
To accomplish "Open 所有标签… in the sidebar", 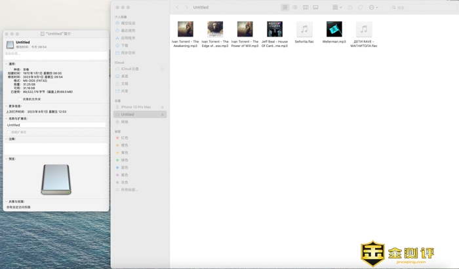I will 129,190.
